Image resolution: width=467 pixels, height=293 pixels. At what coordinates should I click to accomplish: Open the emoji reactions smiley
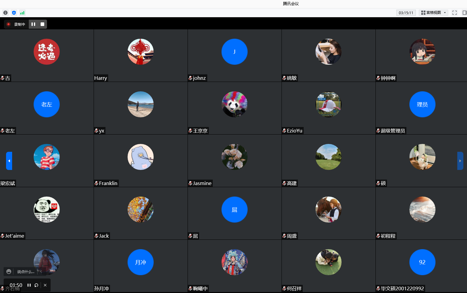pyautogui.click(x=9, y=272)
